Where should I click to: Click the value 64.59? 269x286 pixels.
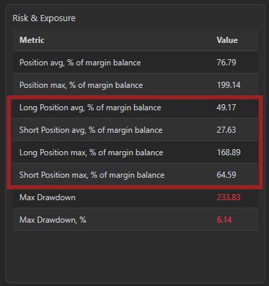[x=226, y=175]
